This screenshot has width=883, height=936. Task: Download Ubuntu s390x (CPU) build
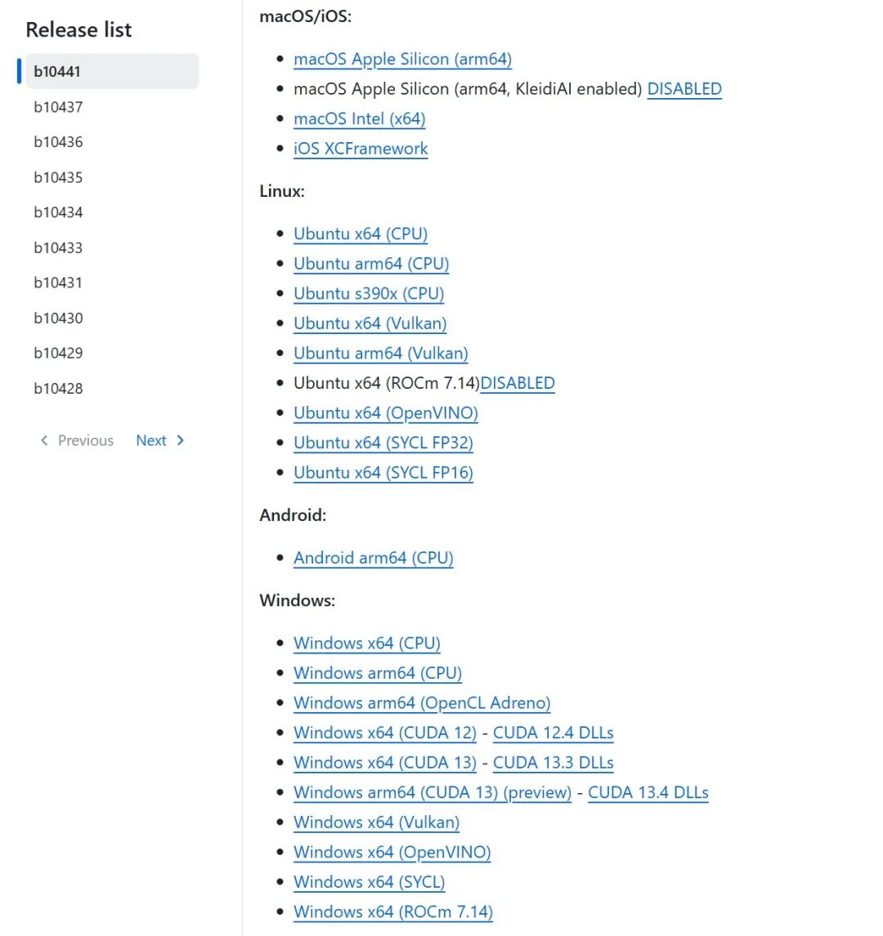[x=369, y=294]
